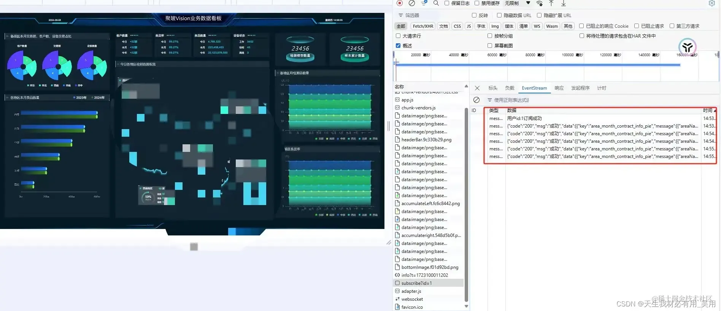Tick 已阻止请求 checkbox

tap(637, 26)
